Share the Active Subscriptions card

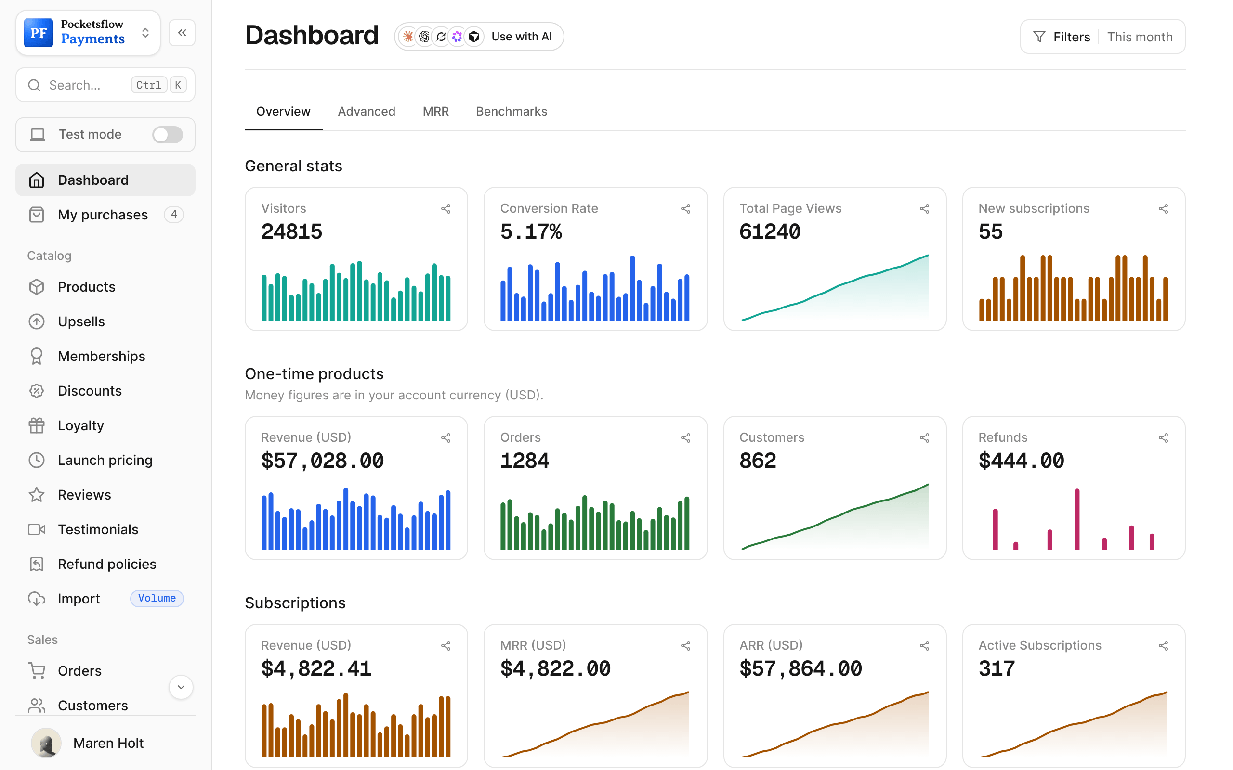coord(1163,646)
